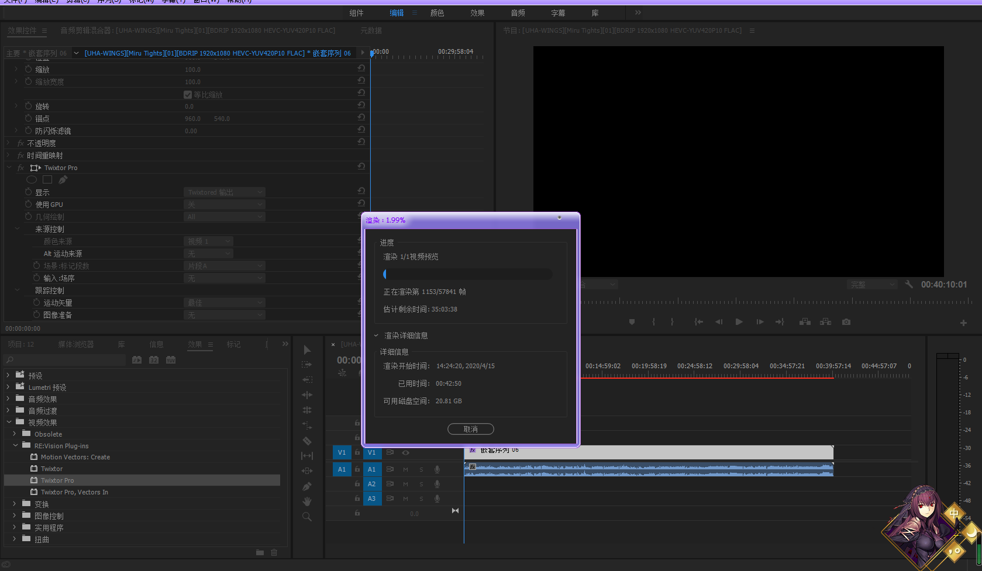Step back one frame in the Program monitor
Viewport: 982px width, 571px height.
(719, 322)
